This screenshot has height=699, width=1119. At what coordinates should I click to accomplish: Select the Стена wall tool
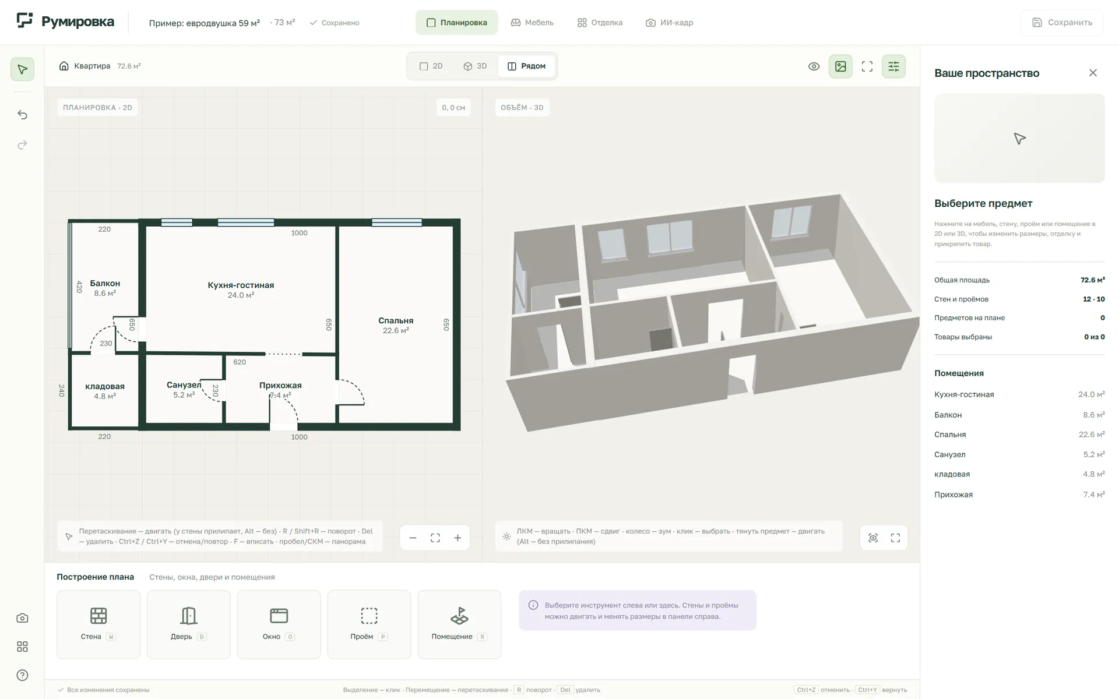(98, 624)
